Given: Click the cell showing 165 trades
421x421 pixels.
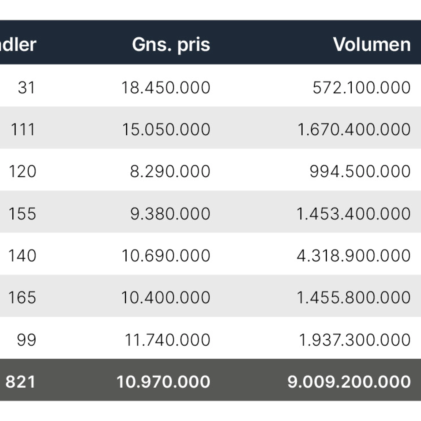Looking at the screenshot, I should click(22, 298).
